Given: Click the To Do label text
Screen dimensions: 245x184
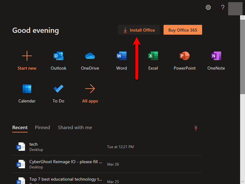Looking at the screenshot, I should pos(58,101).
